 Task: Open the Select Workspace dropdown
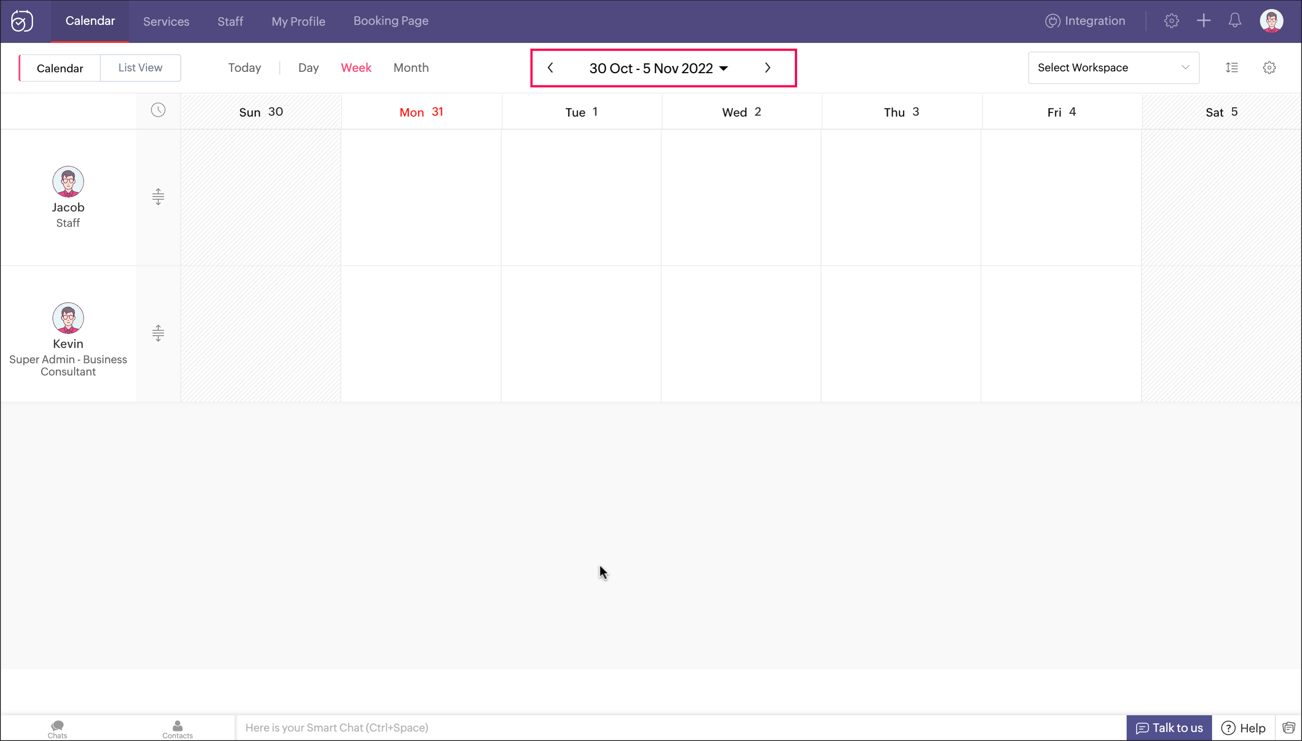coord(1113,68)
